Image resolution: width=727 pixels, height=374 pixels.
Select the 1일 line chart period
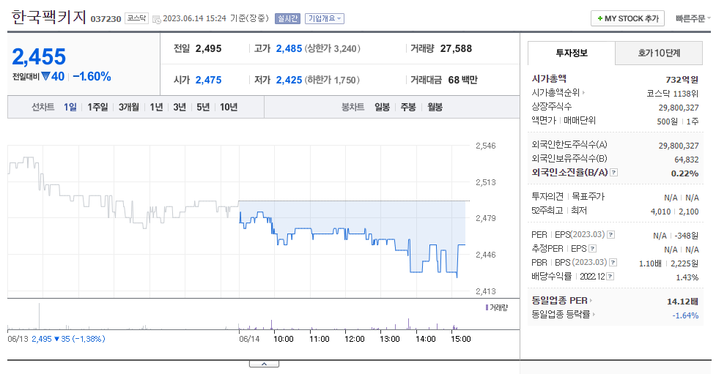click(70, 107)
